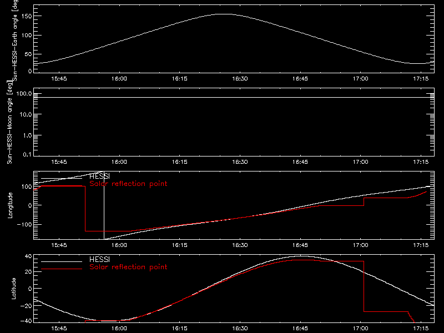
Task: Click '16:15' time label under Longitude plot
Action: coord(179,245)
